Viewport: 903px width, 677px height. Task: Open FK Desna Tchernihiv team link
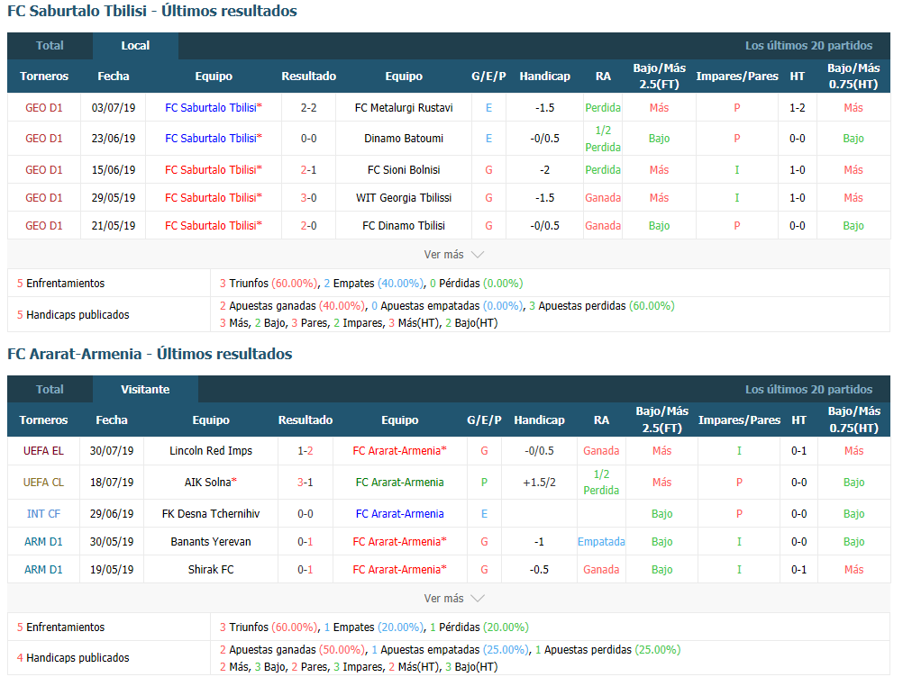point(211,514)
